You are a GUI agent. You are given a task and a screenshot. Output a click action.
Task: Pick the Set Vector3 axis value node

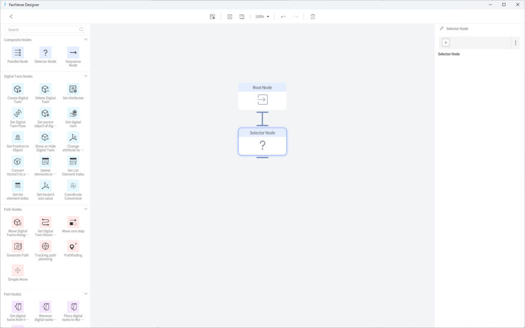point(46,186)
